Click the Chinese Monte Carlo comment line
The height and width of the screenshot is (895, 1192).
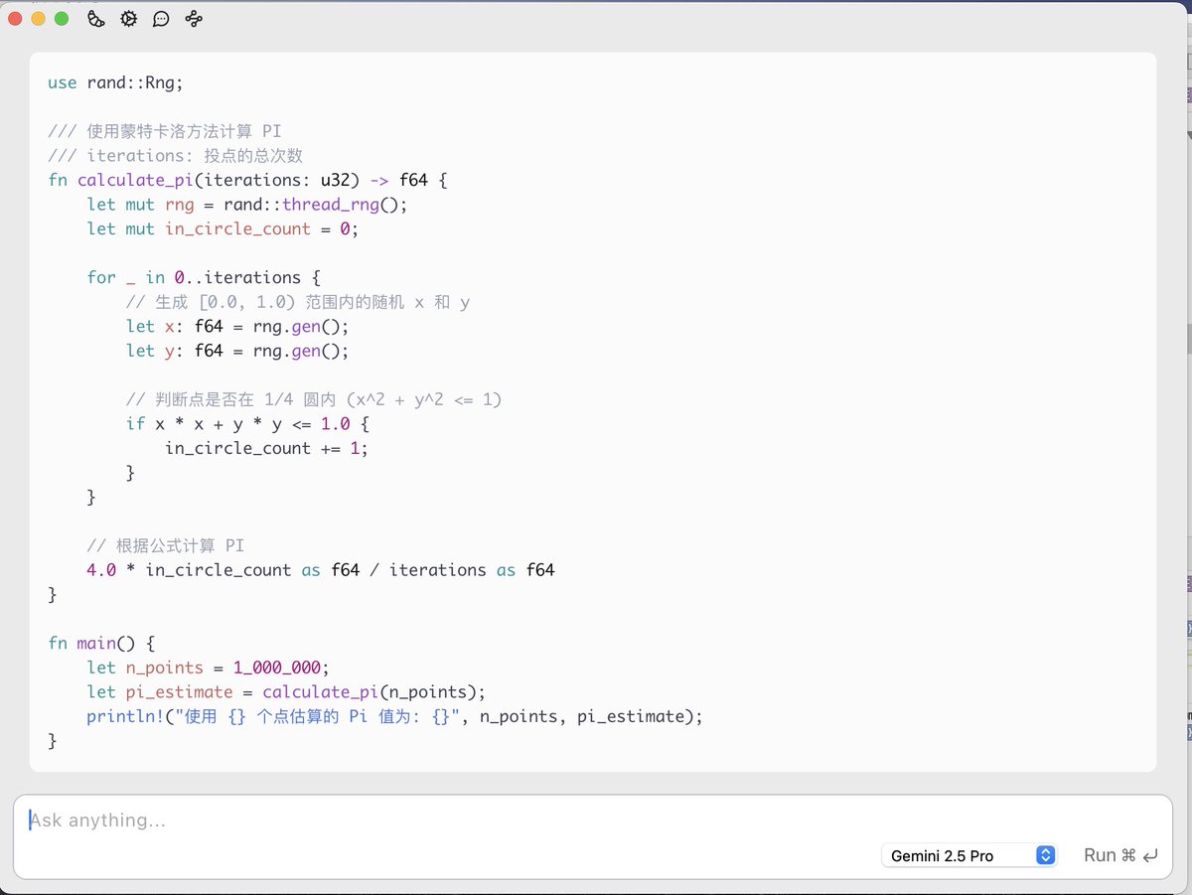pos(164,130)
